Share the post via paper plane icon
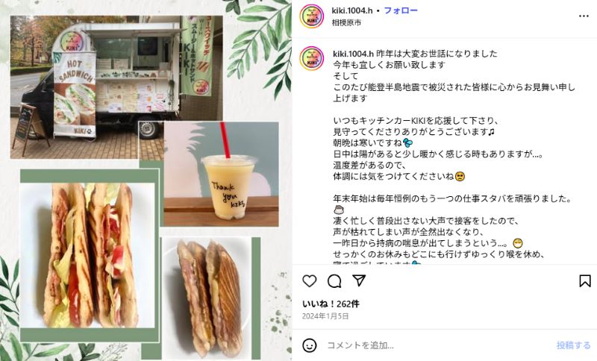Viewport: 597px width, 361px height. [x=359, y=280]
